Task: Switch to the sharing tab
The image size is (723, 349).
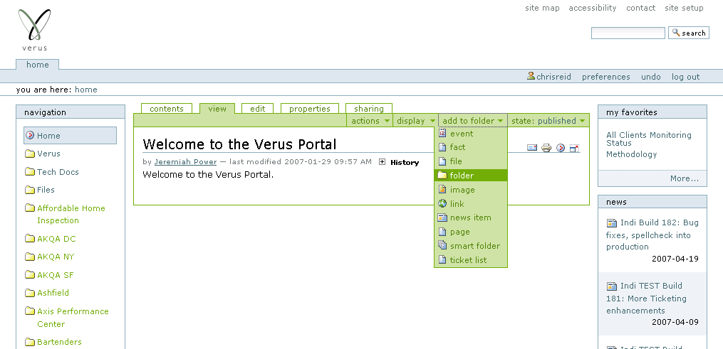Action: click(x=368, y=109)
